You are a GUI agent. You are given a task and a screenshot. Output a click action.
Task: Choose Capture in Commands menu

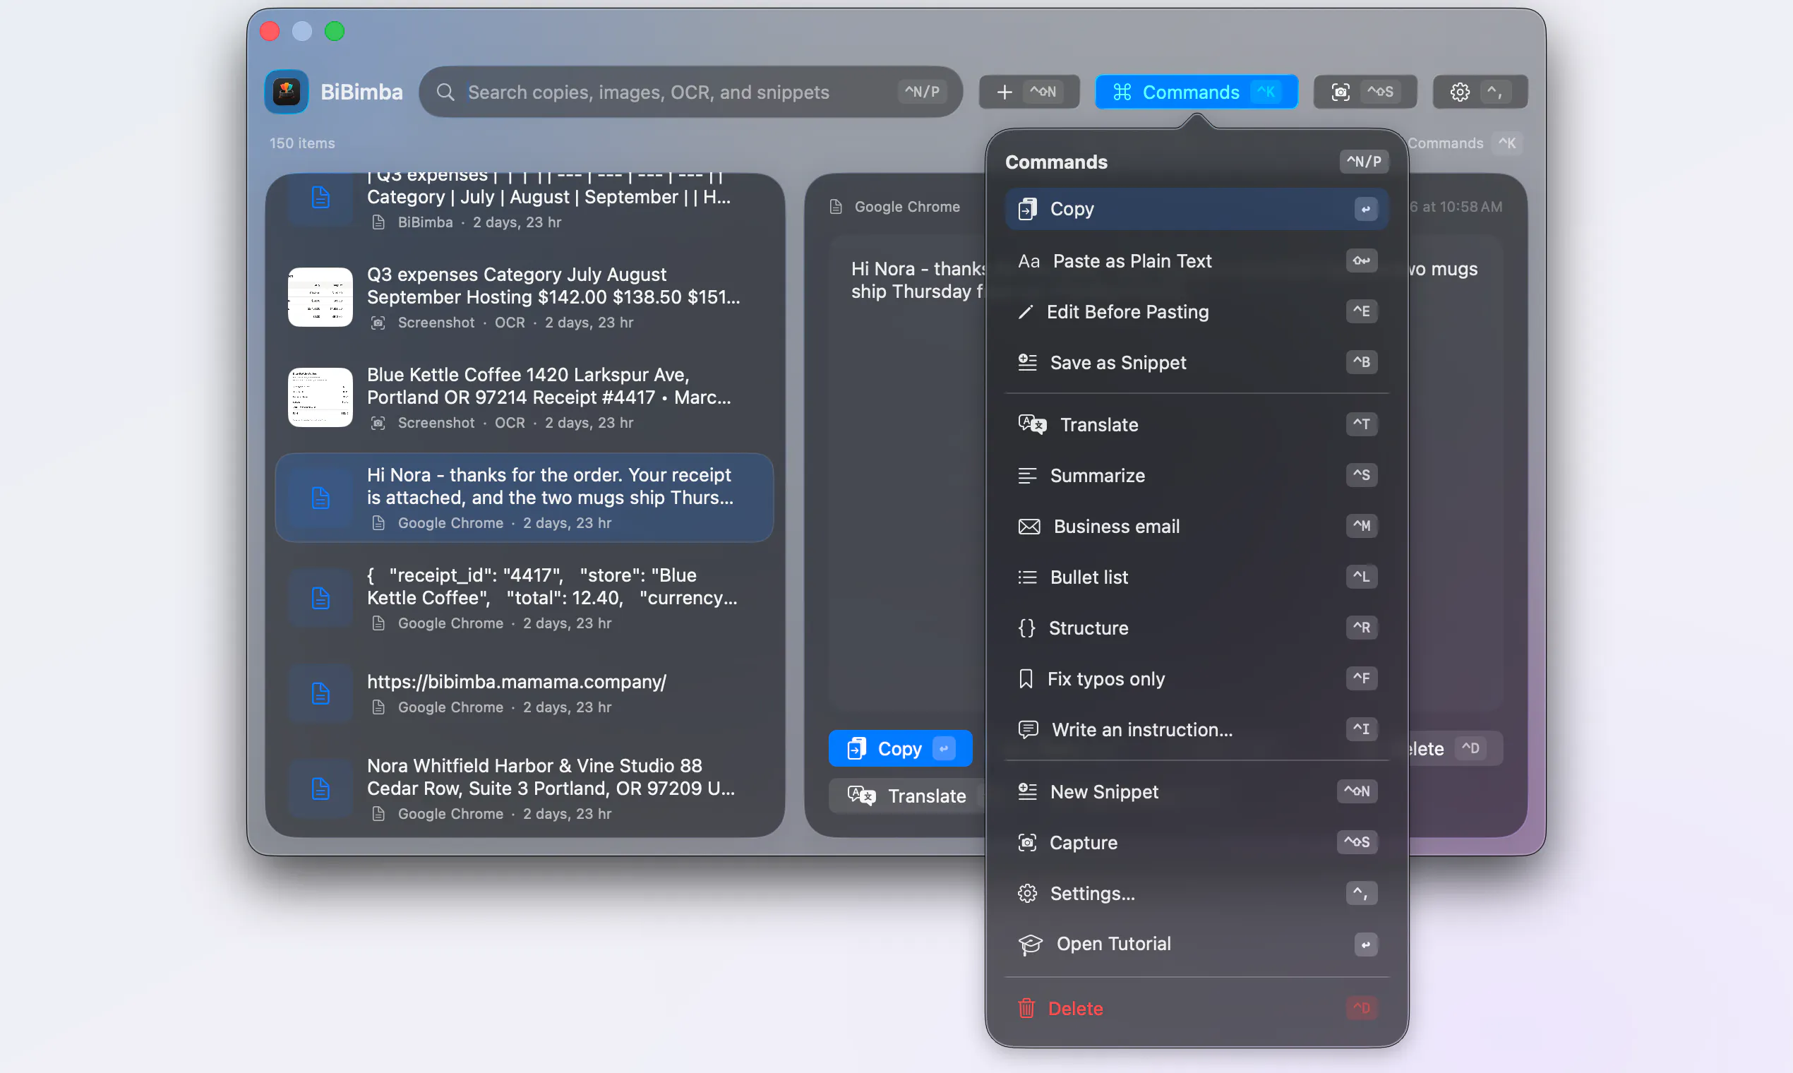pyautogui.click(x=1197, y=842)
